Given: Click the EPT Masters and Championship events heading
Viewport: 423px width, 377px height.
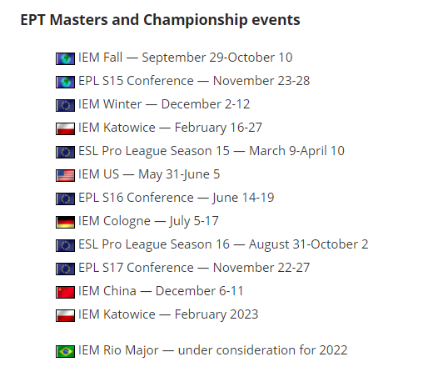Looking at the screenshot, I should point(160,20).
